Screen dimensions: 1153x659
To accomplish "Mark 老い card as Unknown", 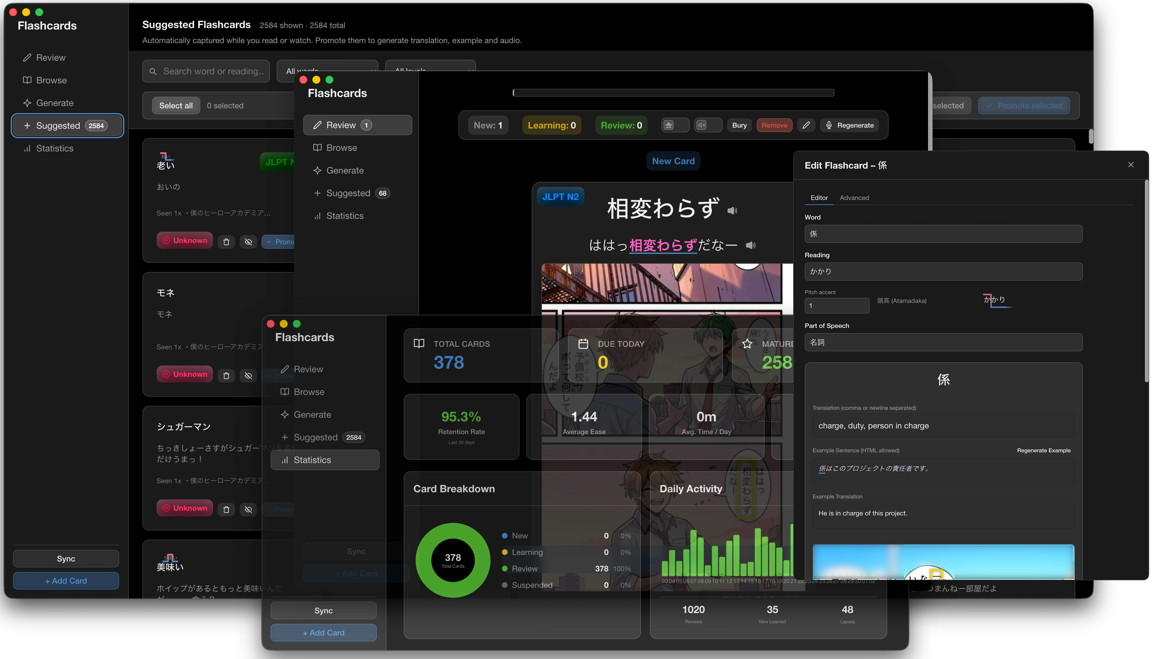I will pyautogui.click(x=185, y=240).
